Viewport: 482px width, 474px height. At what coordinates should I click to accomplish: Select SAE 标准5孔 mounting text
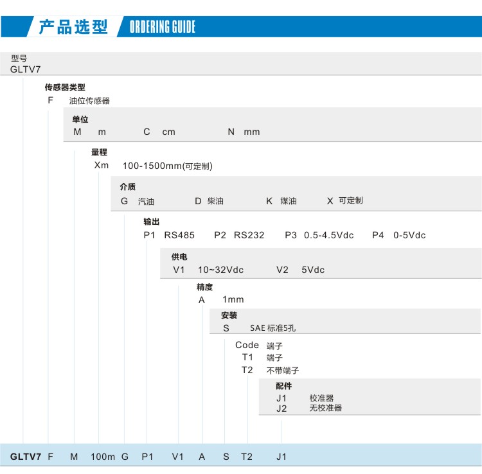point(273,328)
